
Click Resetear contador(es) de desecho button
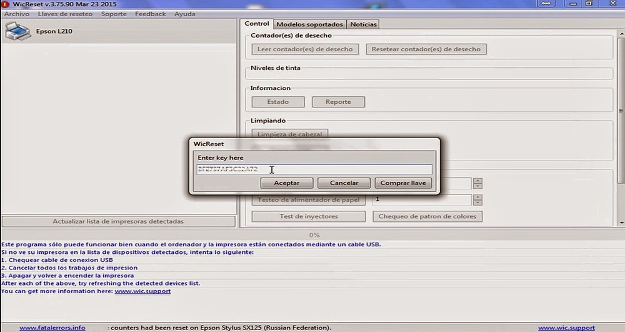coord(426,49)
